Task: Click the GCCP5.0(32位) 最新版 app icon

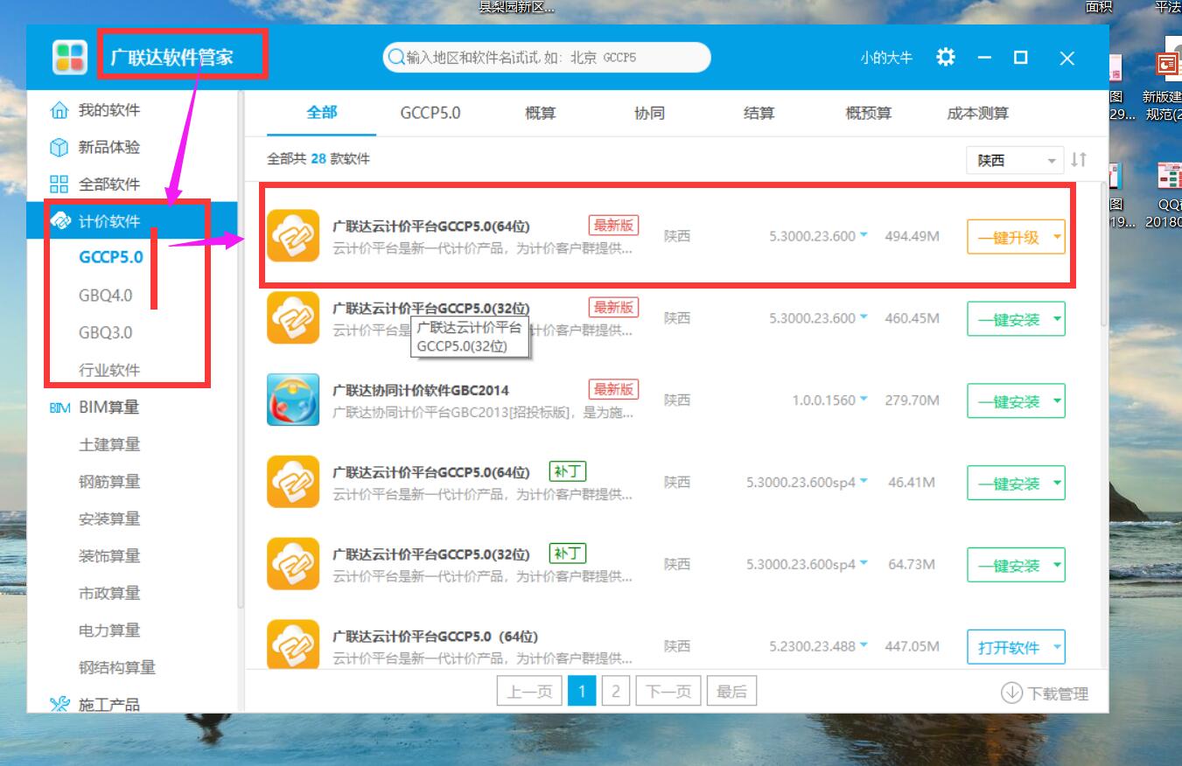Action: coord(293,318)
